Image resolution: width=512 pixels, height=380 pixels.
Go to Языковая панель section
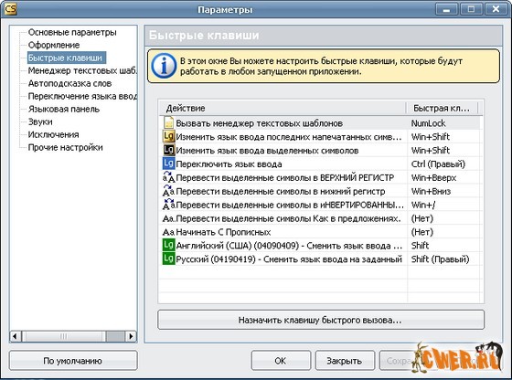point(64,109)
